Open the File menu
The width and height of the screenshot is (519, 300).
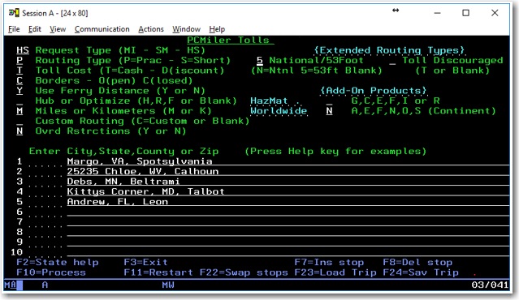(14, 29)
